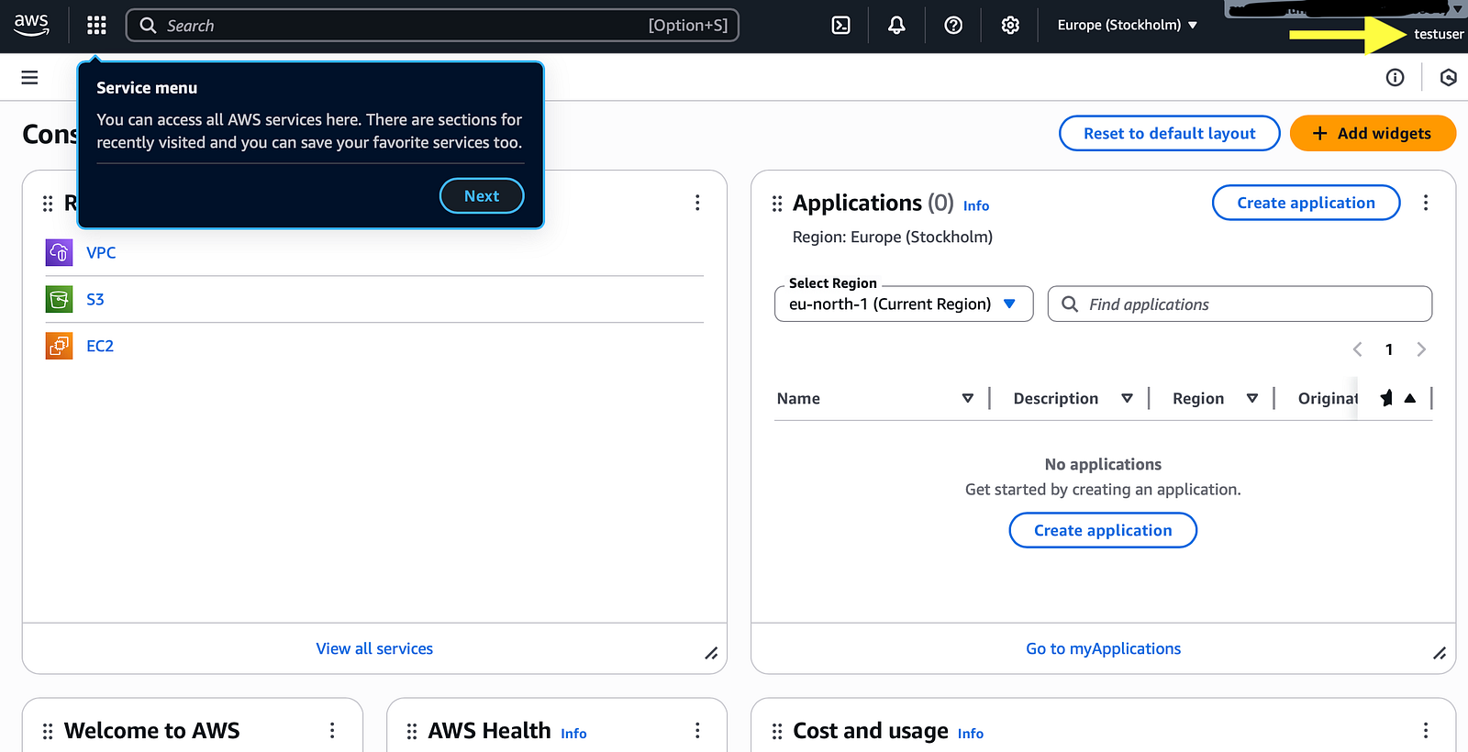Open the Welcome to AWS widget's three-dot menu

pyautogui.click(x=332, y=730)
